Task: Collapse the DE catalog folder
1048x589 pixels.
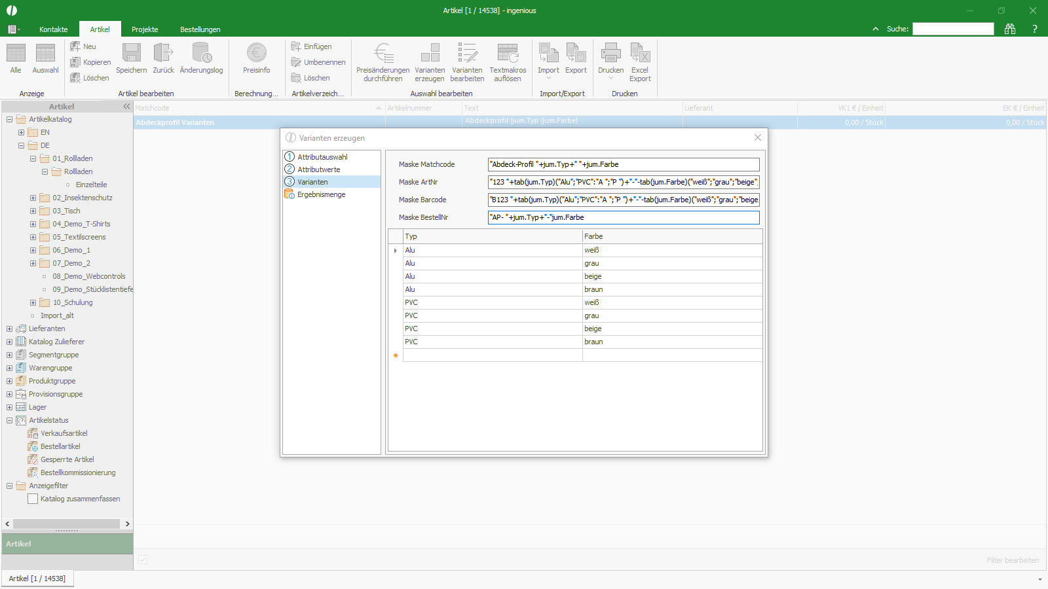Action: [x=21, y=145]
